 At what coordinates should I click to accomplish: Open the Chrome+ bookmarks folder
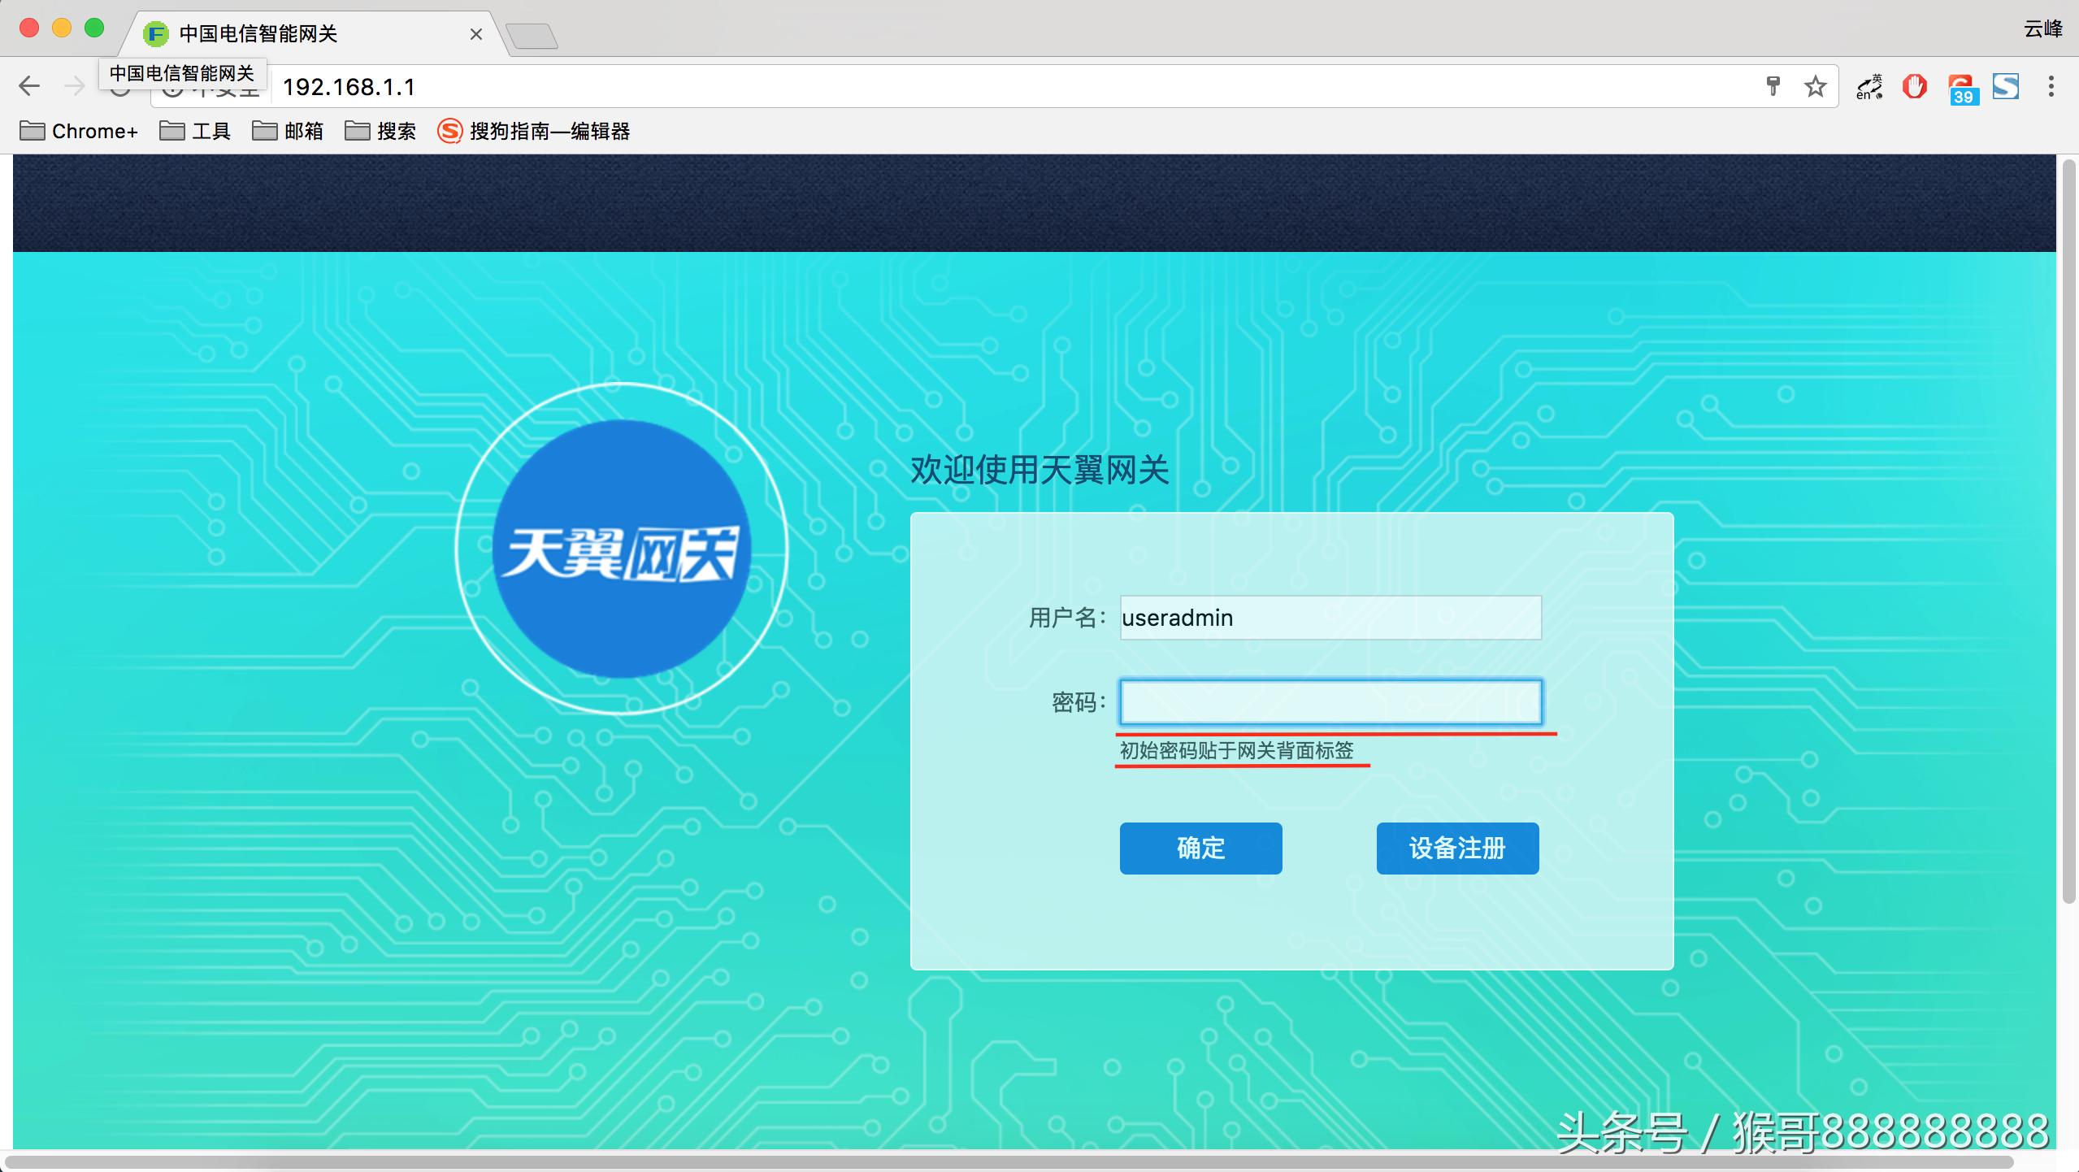pyautogui.click(x=78, y=131)
